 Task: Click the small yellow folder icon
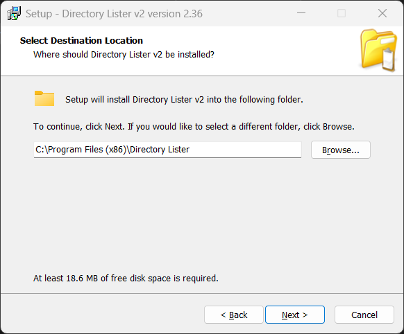click(44, 98)
